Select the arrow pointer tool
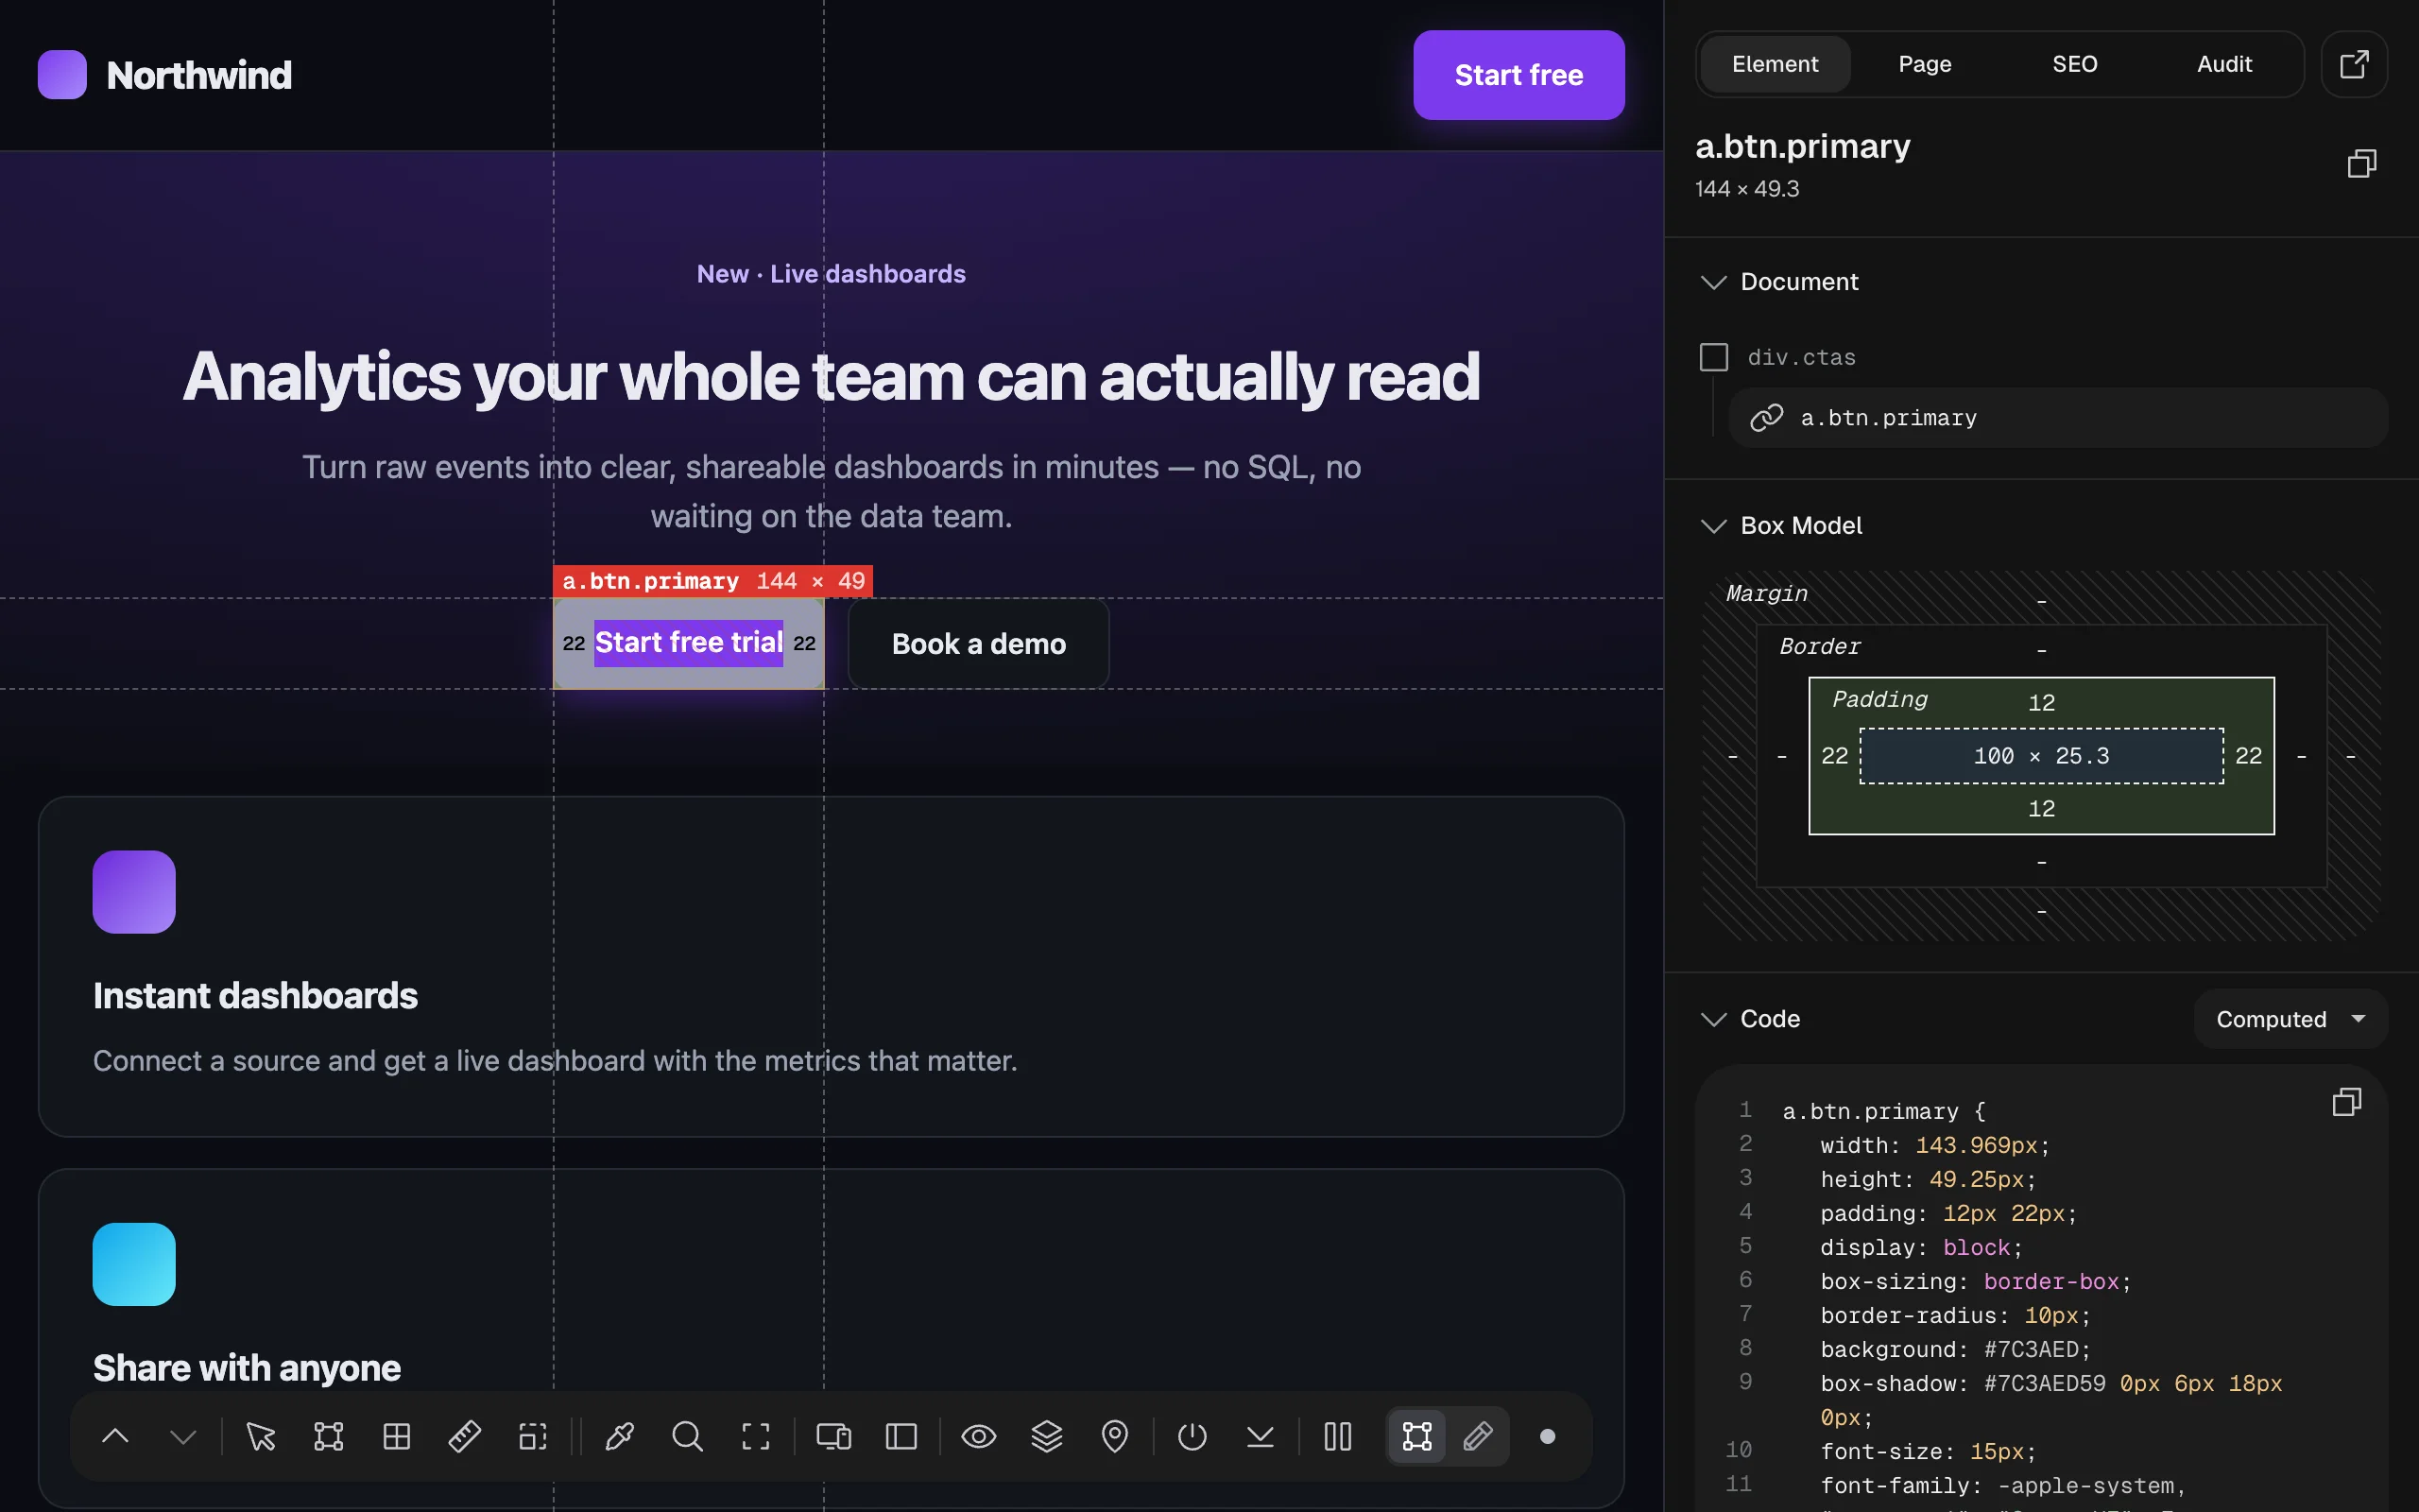 coord(261,1437)
